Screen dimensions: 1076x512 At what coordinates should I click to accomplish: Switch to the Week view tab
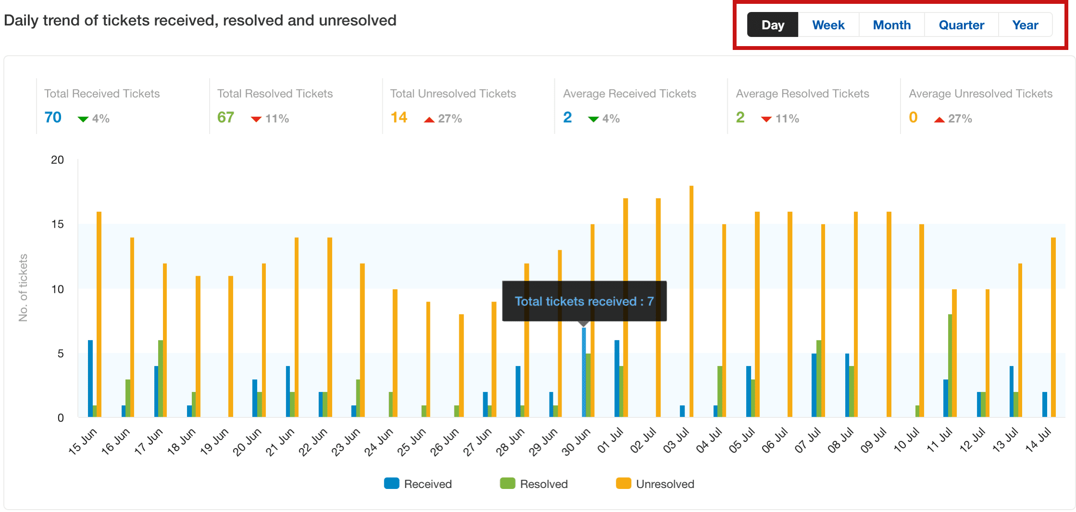[x=828, y=24]
